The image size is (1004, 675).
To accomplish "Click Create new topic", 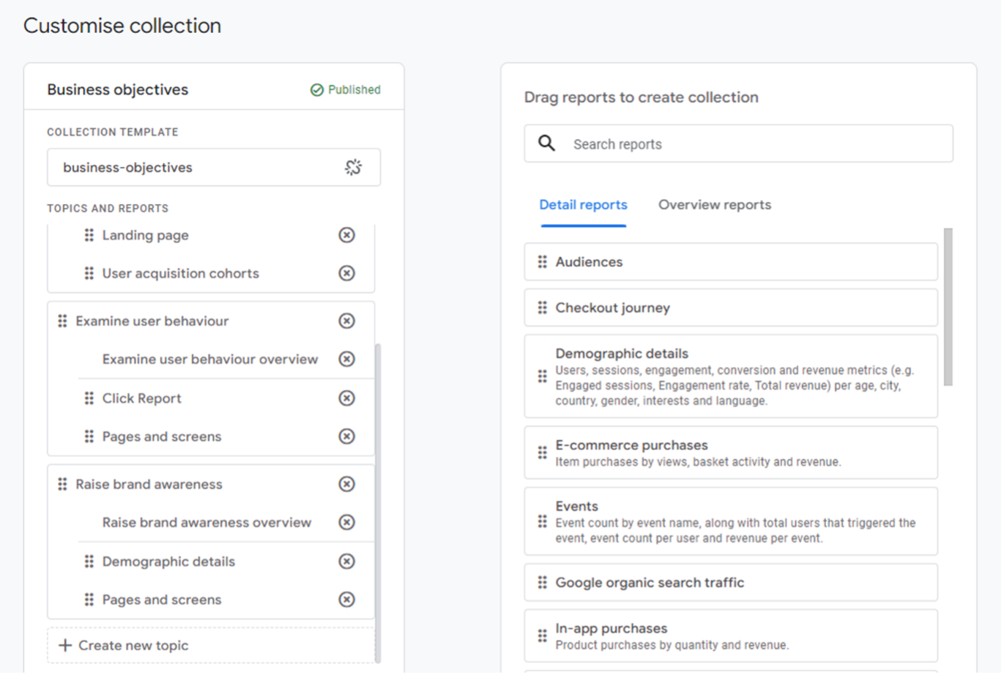I will point(211,646).
